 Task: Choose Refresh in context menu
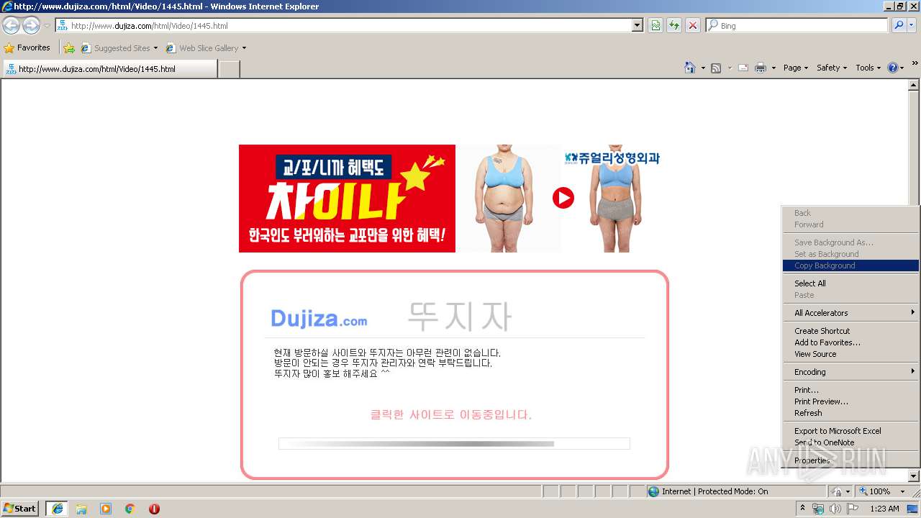(850, 413)
